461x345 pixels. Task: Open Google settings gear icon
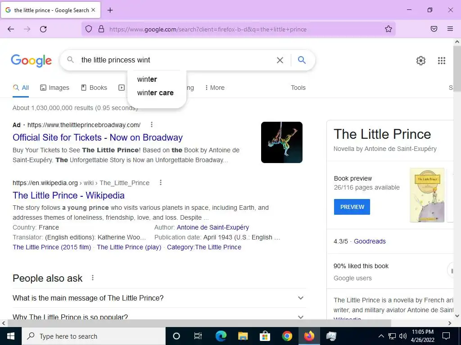click(421, 61)
